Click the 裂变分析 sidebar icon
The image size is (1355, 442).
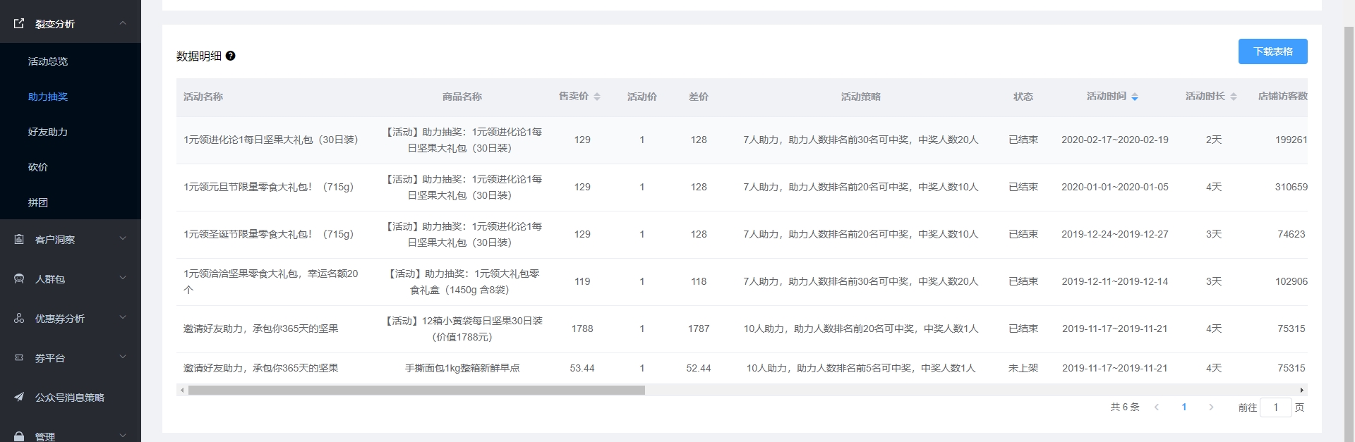point(19,23)
